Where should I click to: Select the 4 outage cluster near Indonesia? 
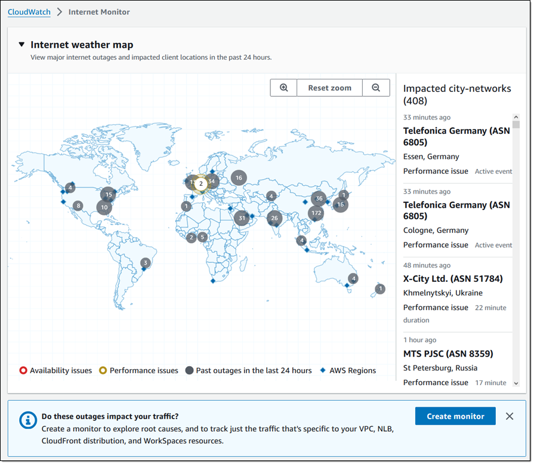tap(303, 241)
